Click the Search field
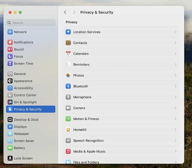Viewport: 192px width, 168px height. point(30,23)
